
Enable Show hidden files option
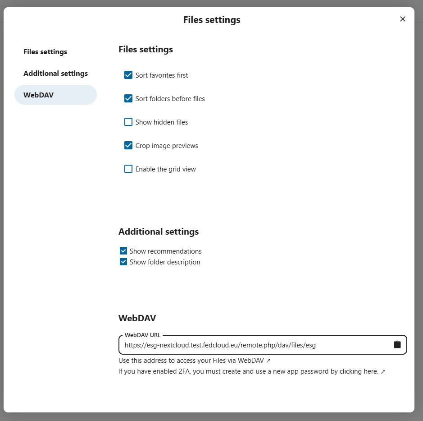pos(128,122)
